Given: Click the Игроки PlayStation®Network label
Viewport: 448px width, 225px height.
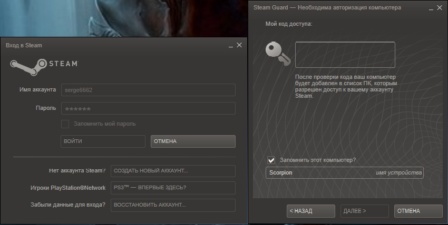Looking at the screenshot, I should (68, 188).
